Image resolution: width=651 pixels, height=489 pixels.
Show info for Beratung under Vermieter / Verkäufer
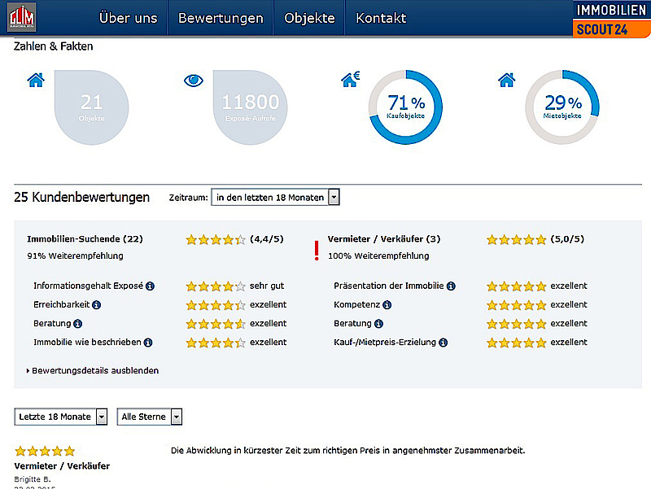(378, 323)
